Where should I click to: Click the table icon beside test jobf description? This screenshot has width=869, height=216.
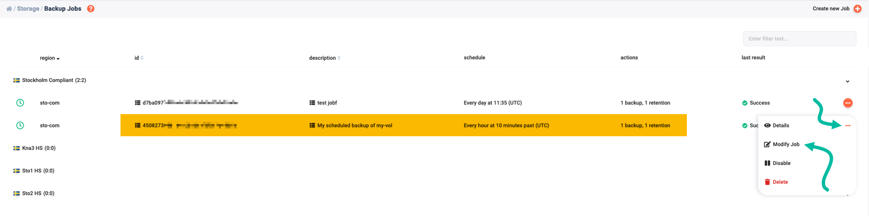312,103
